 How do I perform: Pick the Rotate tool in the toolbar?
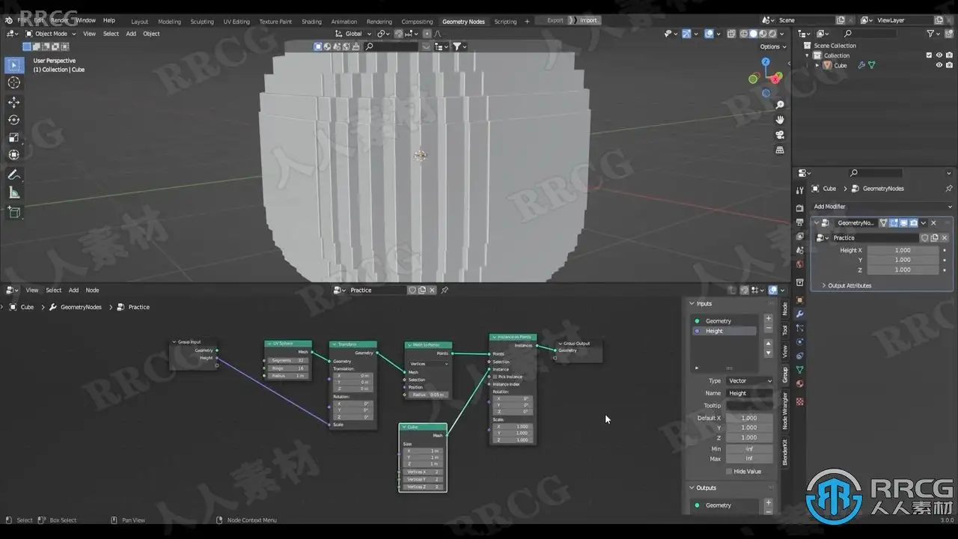[13, 120]
